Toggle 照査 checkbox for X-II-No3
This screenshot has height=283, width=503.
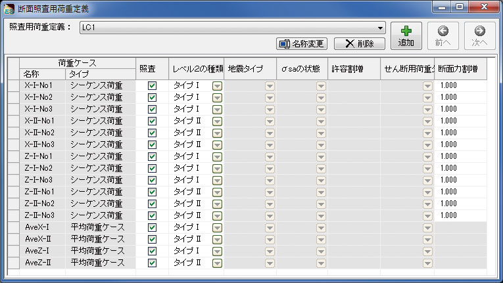[152, 145]
